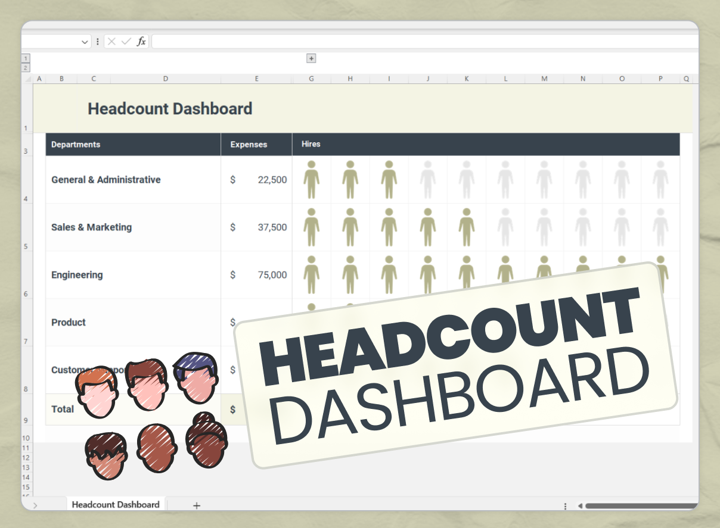The image size is (720, 528).
Task: Open the Name Box dropdown arrow
Action: pos(85,41)
